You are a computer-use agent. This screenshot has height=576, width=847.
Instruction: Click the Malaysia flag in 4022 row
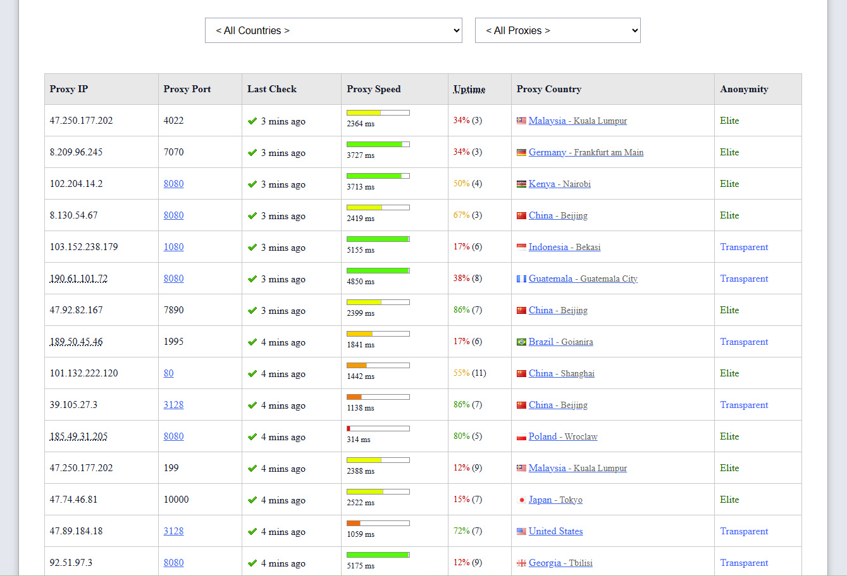click(x=521, y=121)
